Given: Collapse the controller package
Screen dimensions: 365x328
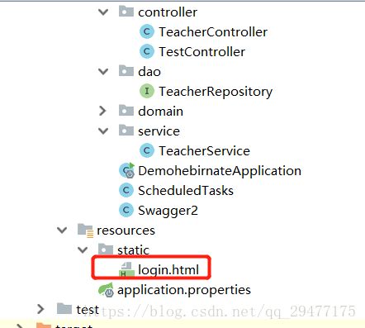Looking at the screenshot, I should pyautogui.click(x=103, y=12).
